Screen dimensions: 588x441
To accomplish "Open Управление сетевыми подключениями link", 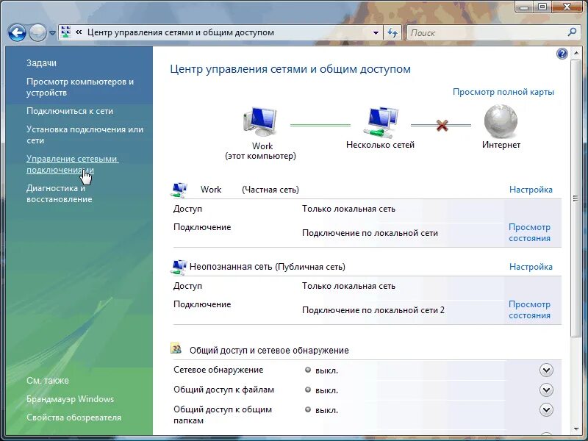I will pos(72,164).
